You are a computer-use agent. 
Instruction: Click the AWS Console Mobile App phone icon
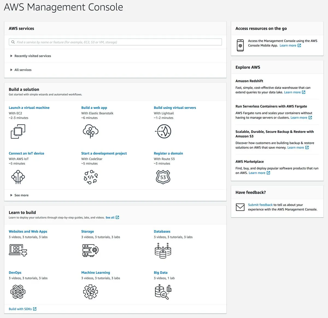click(240, 45)
